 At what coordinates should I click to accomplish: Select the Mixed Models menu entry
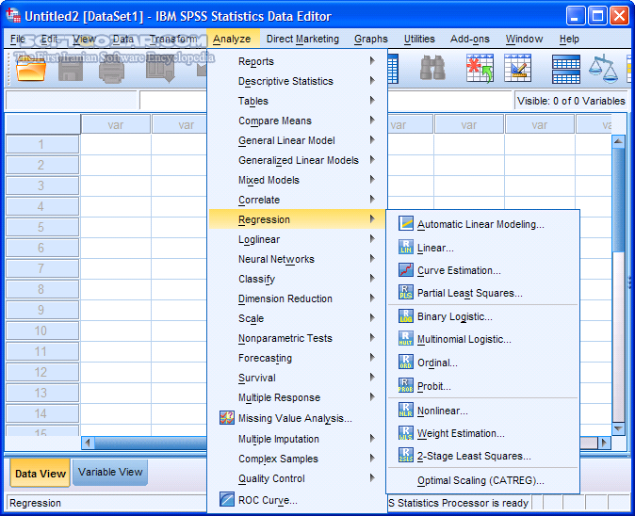tap(298, 180)
